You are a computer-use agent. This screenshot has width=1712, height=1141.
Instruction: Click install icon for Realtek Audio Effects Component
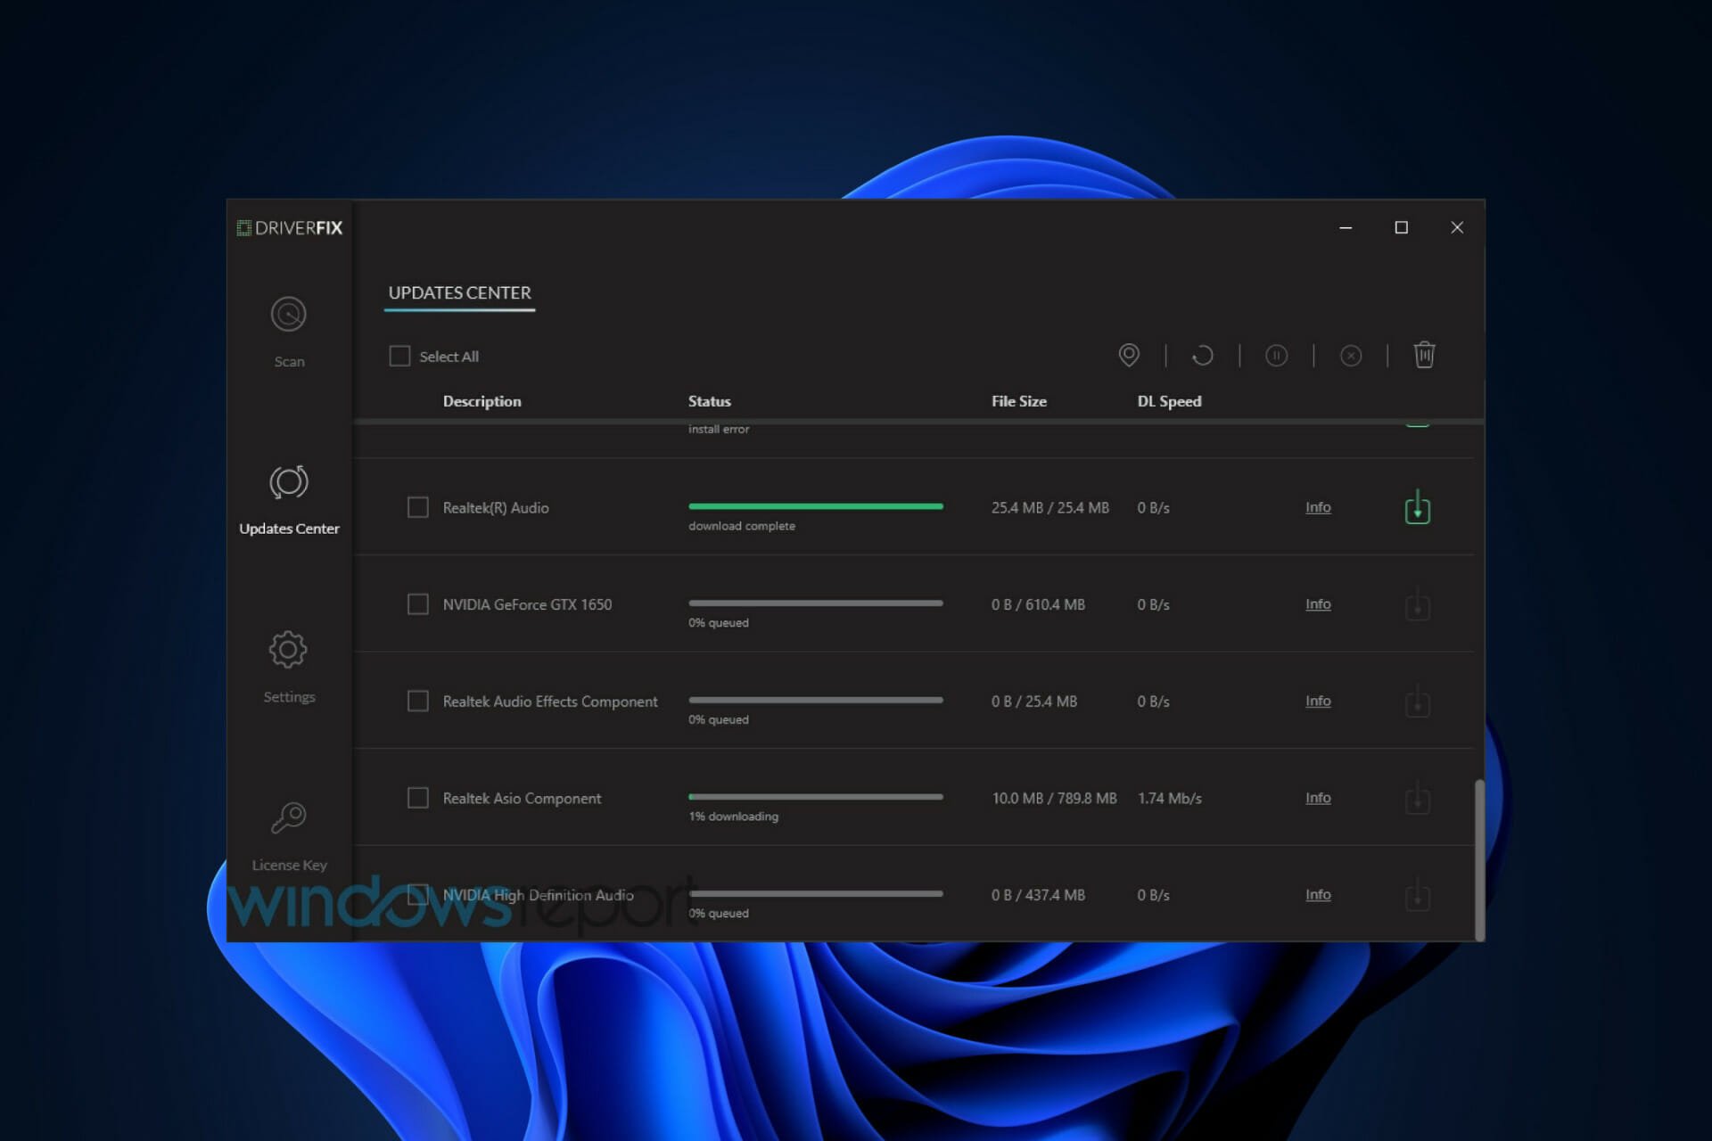[1418, 702]
